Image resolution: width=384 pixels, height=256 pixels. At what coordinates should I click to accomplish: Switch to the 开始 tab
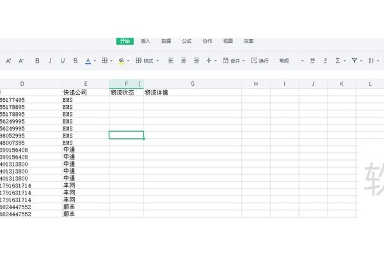(x=125, y=41)
